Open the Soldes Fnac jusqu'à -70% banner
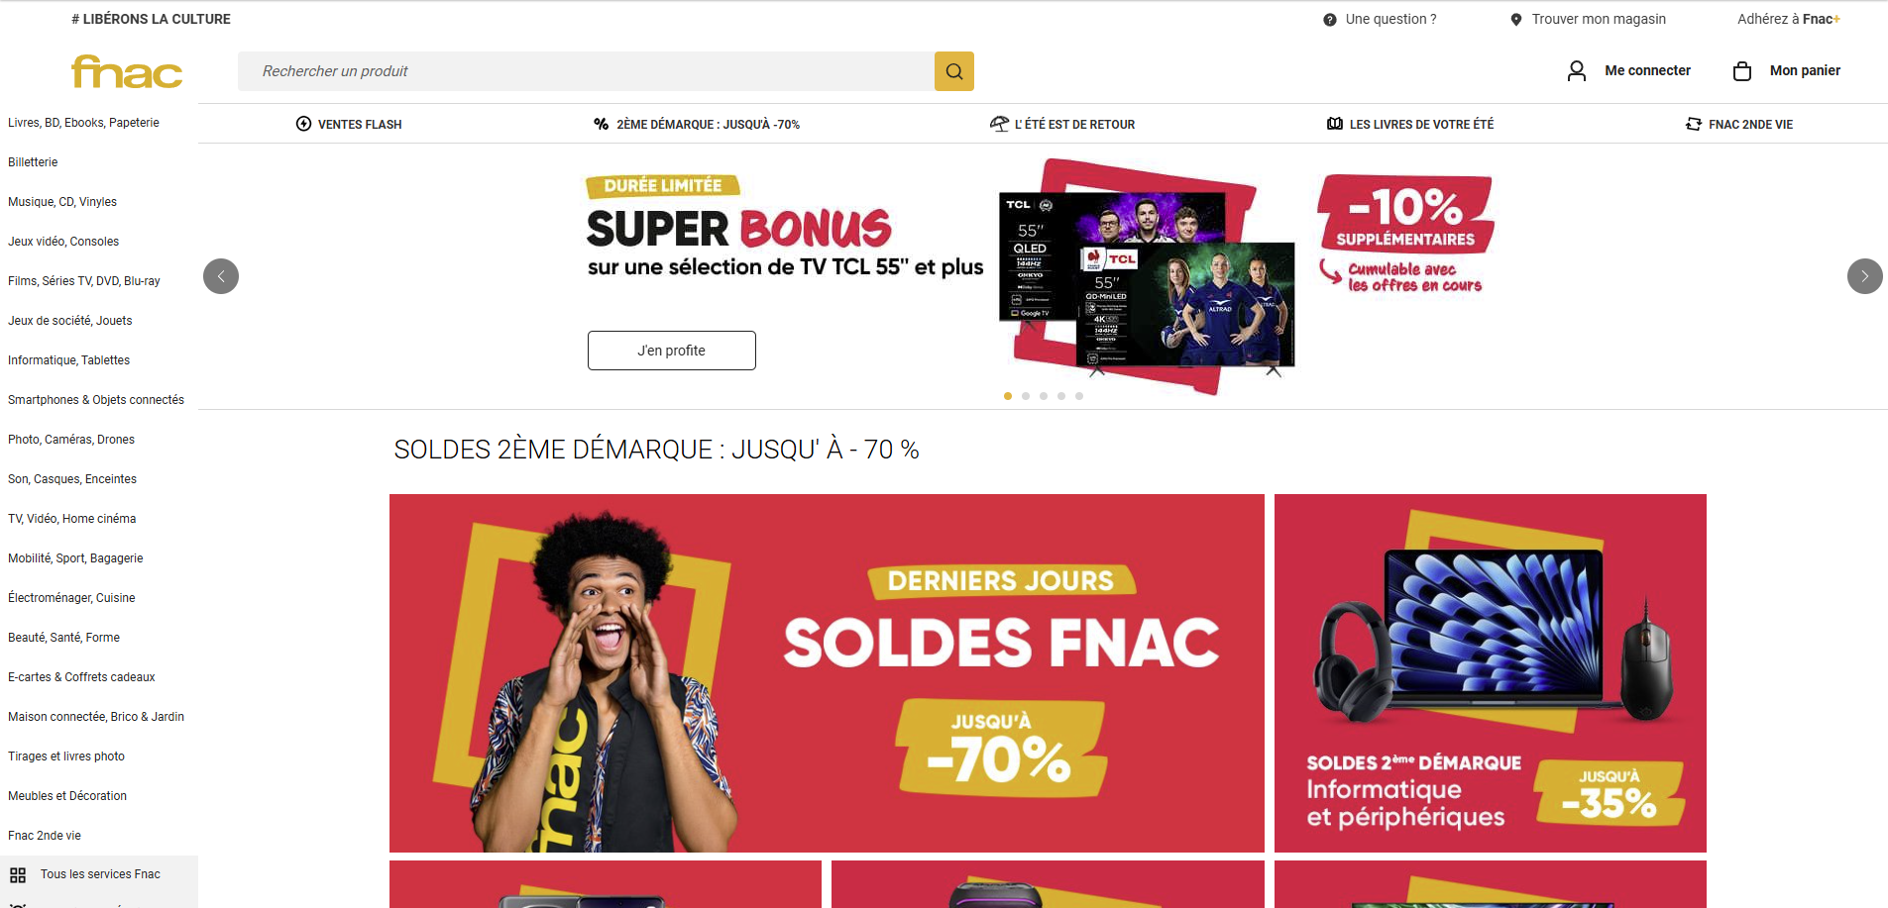 [x=827, y=673]
